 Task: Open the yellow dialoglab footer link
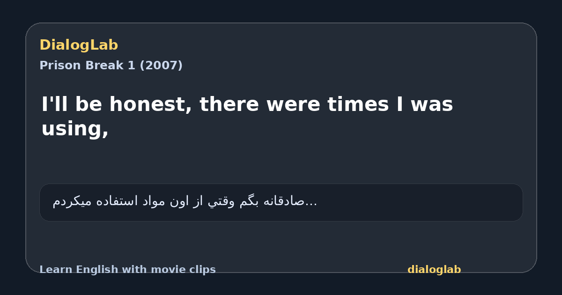pyautogui.click(x=434, y=270)
